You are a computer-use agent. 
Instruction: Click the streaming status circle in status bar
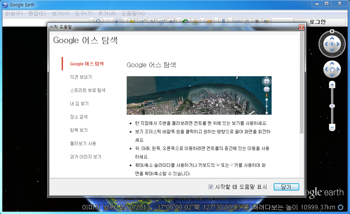pyautogui.click(x=341, y=207)
